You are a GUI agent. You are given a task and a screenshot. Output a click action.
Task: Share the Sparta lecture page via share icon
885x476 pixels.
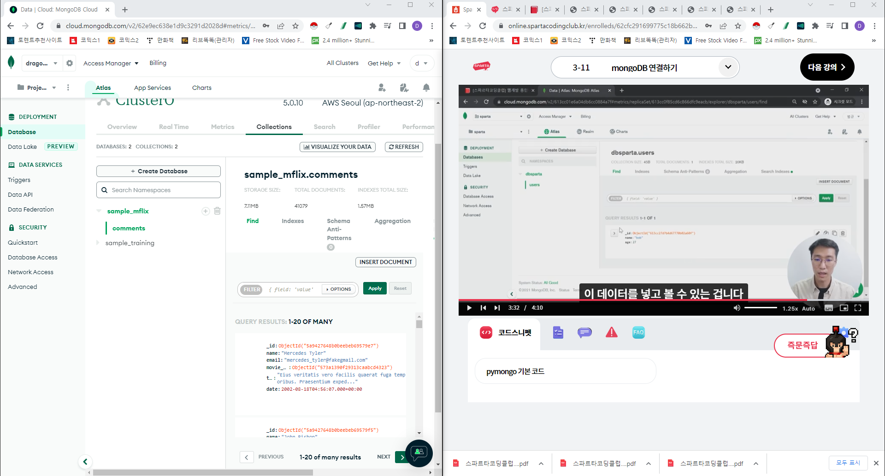(x=723, y=26)
